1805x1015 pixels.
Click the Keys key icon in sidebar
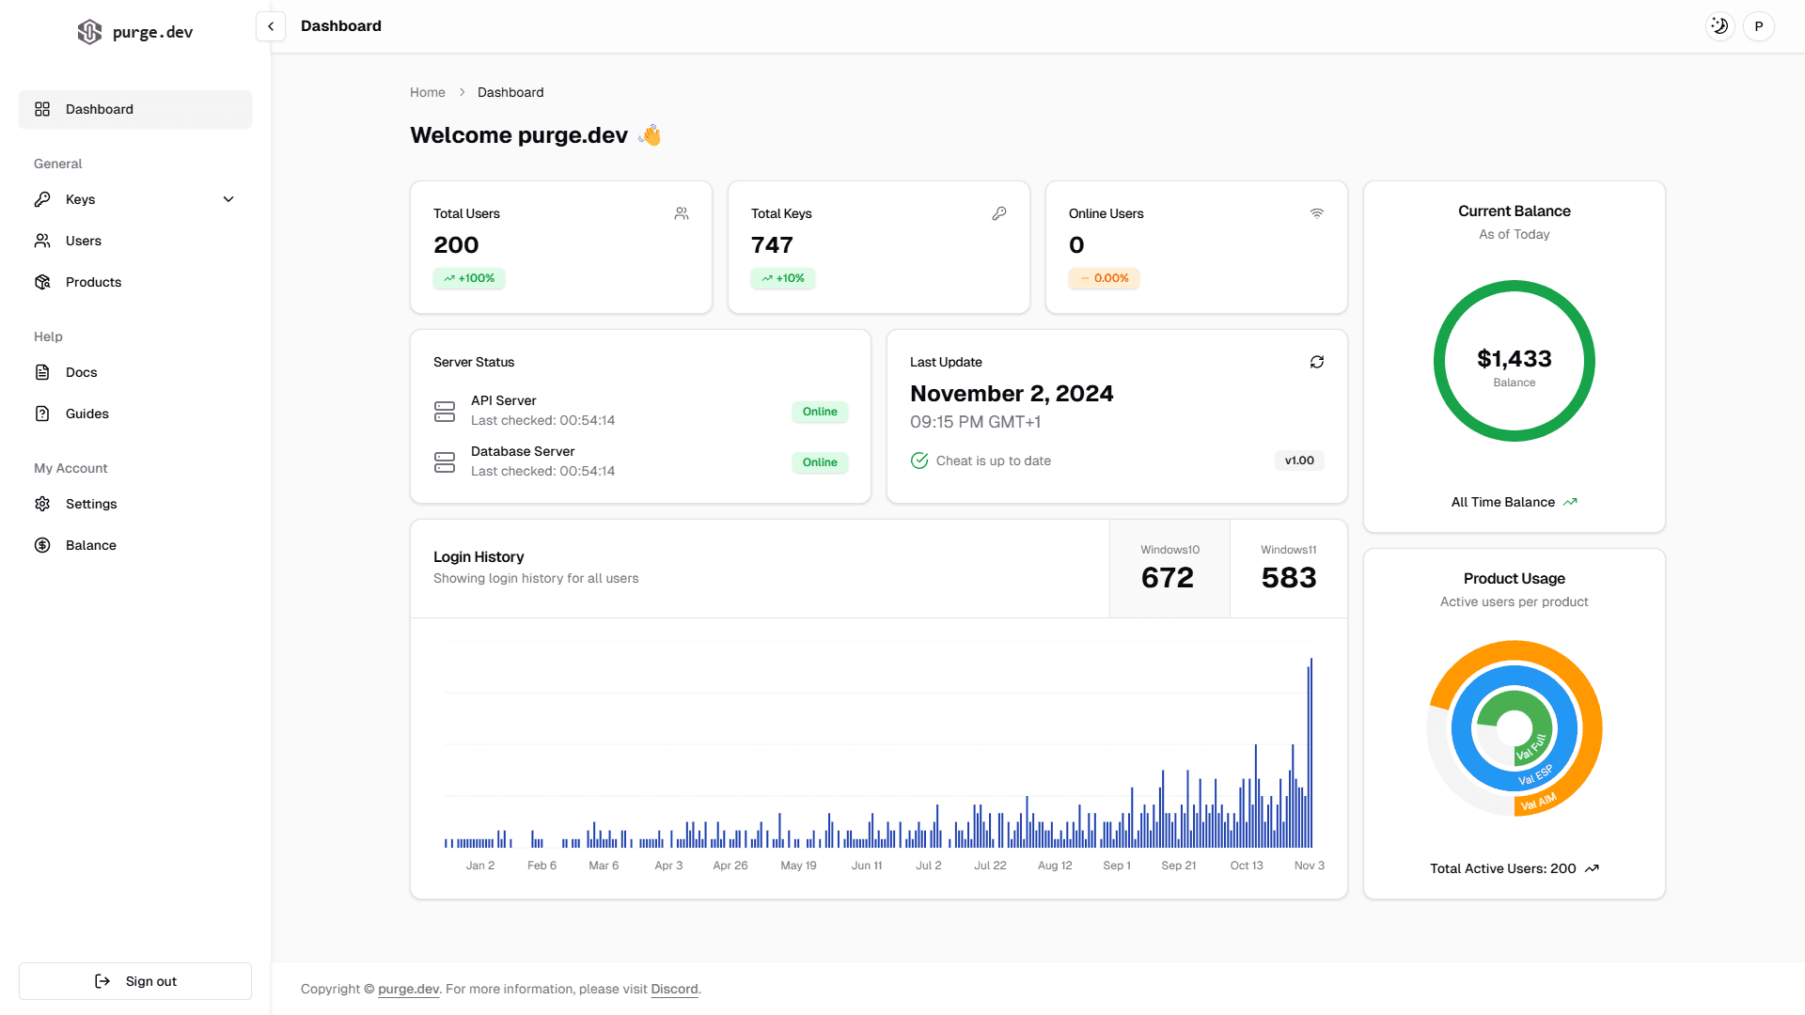pyautogui.click(x=42, y=199)
